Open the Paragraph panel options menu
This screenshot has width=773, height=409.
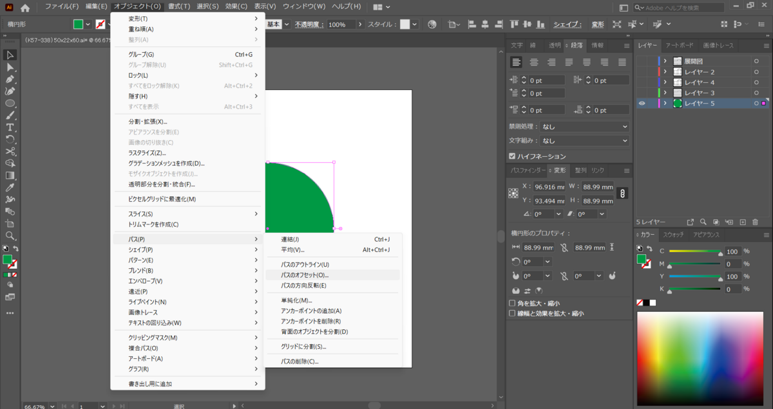click(x=627, y=46)
